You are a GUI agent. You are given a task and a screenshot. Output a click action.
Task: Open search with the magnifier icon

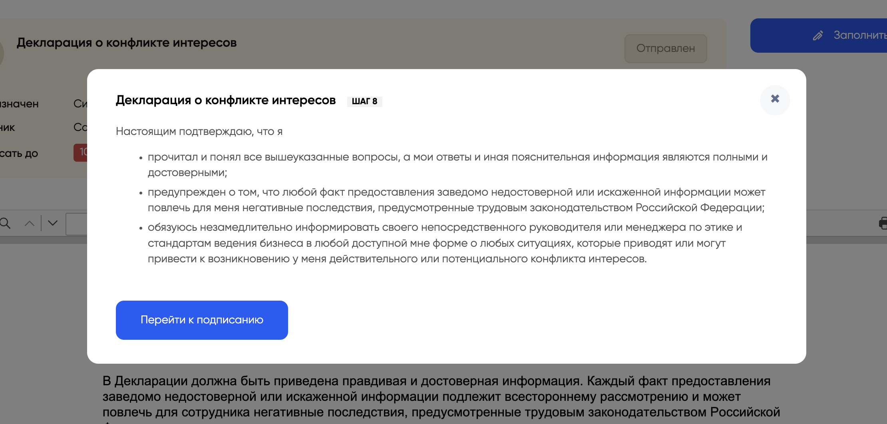point(5,223)
